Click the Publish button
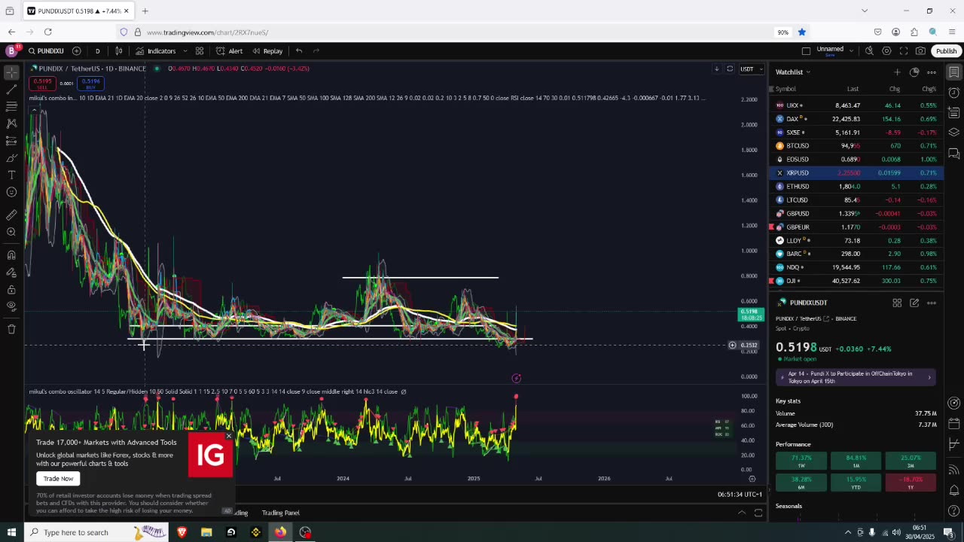Viewport: 964px width, 542px height. click(x=946, y=51)
